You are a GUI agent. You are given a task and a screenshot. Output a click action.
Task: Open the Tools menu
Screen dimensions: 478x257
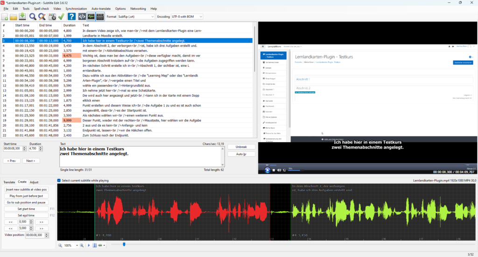26,9
